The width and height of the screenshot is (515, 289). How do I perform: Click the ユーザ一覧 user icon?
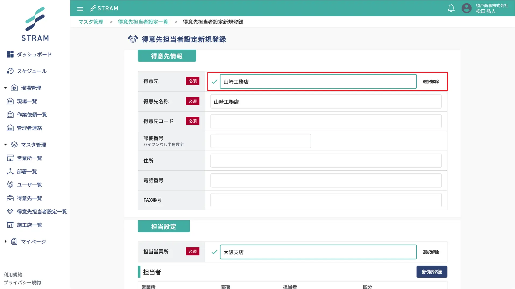point(10,185)
